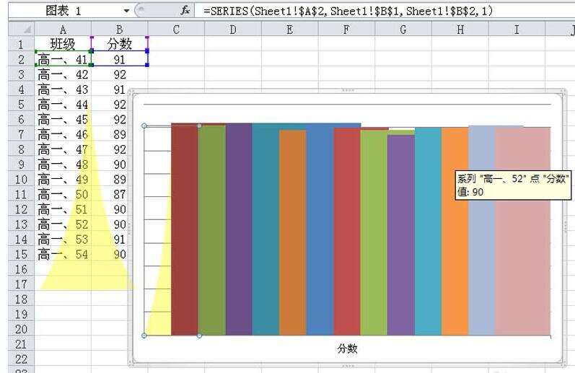Click the Name Box showing 图表 1
The width and height of the screenshot is (575, 373).
click(63, 11)
